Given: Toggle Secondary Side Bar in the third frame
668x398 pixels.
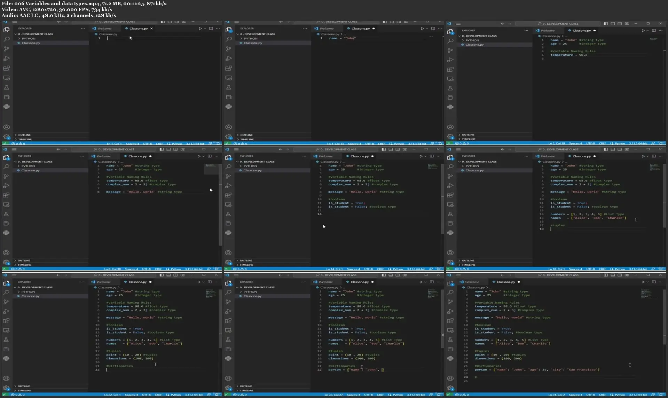Looking at the screenshot, I should pos(620,24).
